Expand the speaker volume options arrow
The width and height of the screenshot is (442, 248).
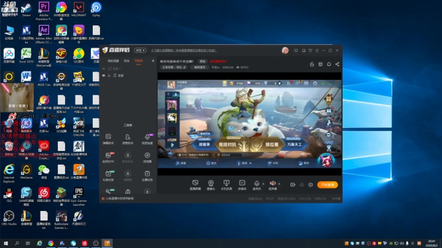[279, 184]
